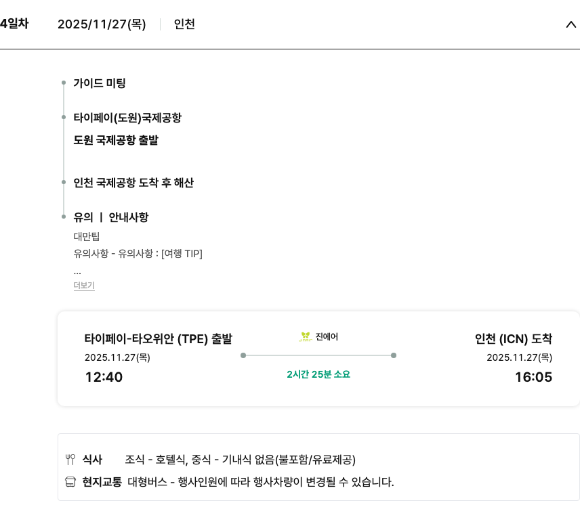Collapse the Day 4 itinerary chevron
The image size is (580, 528).
[571, 24]
